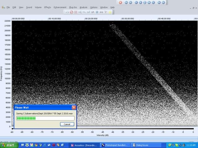The image size is (198, 148).
Task: Click the red round quick launch icon
Action: (x=54, y=145)
